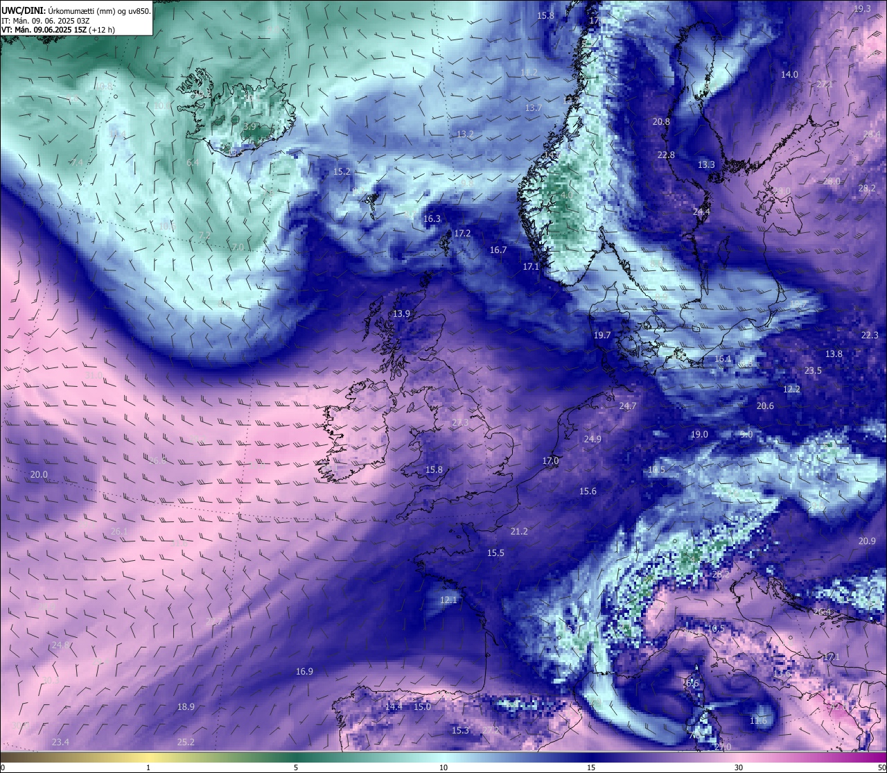The image size is (887, 773).
Task: Click the 13.3 value label
Action: (706, 165)
